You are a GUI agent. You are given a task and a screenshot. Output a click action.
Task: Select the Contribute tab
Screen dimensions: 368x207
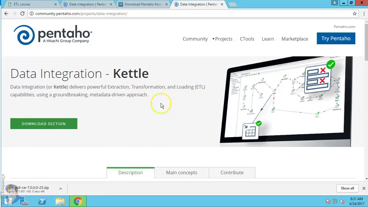[x=232, y=172]
